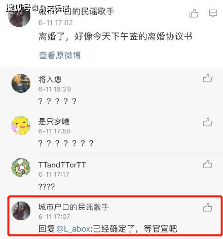Open username 是只罗曦
The width and height of the screenshot is (223, 239).
[54, 122]
